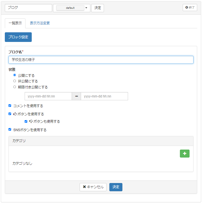Click the ブログ名 text field
The height and width of the screenshot is (204, 202).
pyautogui.click(x=101, y=60)
